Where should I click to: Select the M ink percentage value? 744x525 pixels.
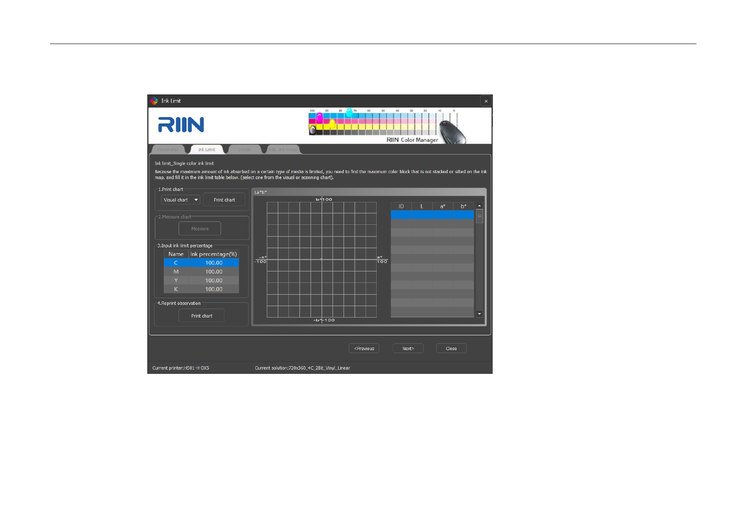214,272
